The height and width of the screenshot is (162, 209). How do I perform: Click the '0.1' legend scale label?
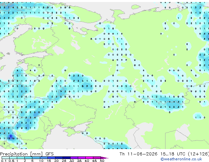[4, 161]
